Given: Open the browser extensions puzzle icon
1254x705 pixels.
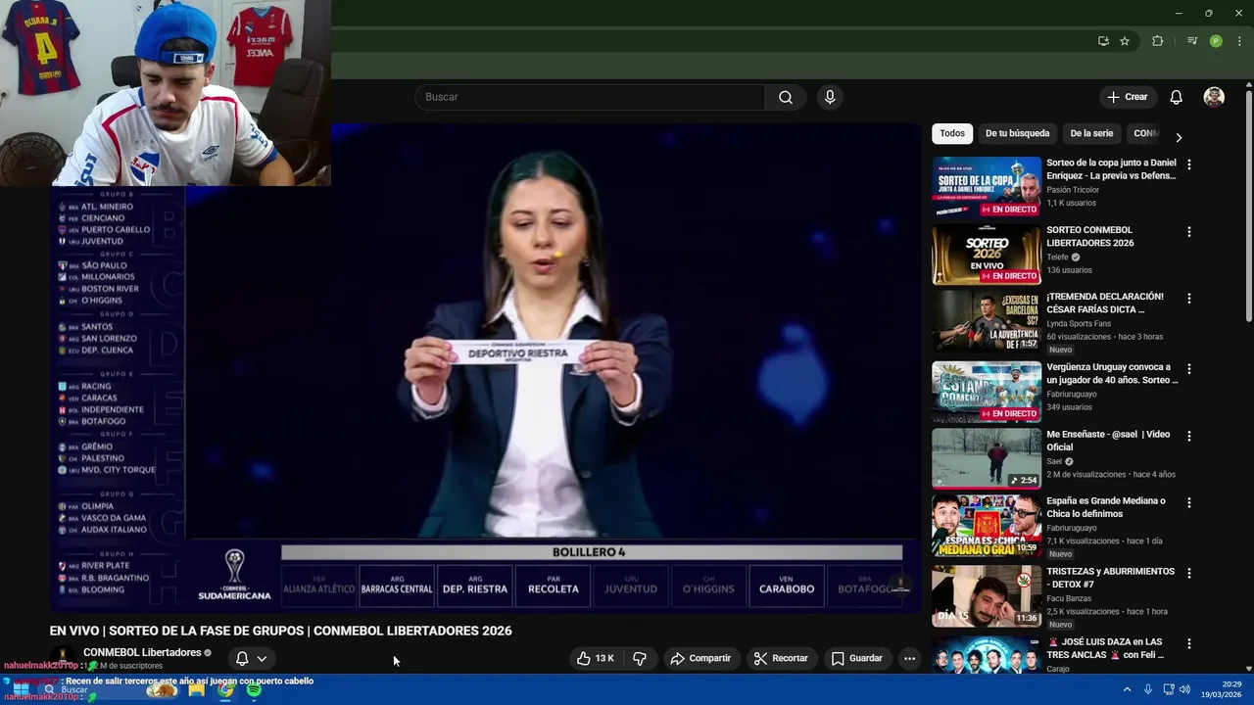Looking at the screenshot, I should [1158, 41].
